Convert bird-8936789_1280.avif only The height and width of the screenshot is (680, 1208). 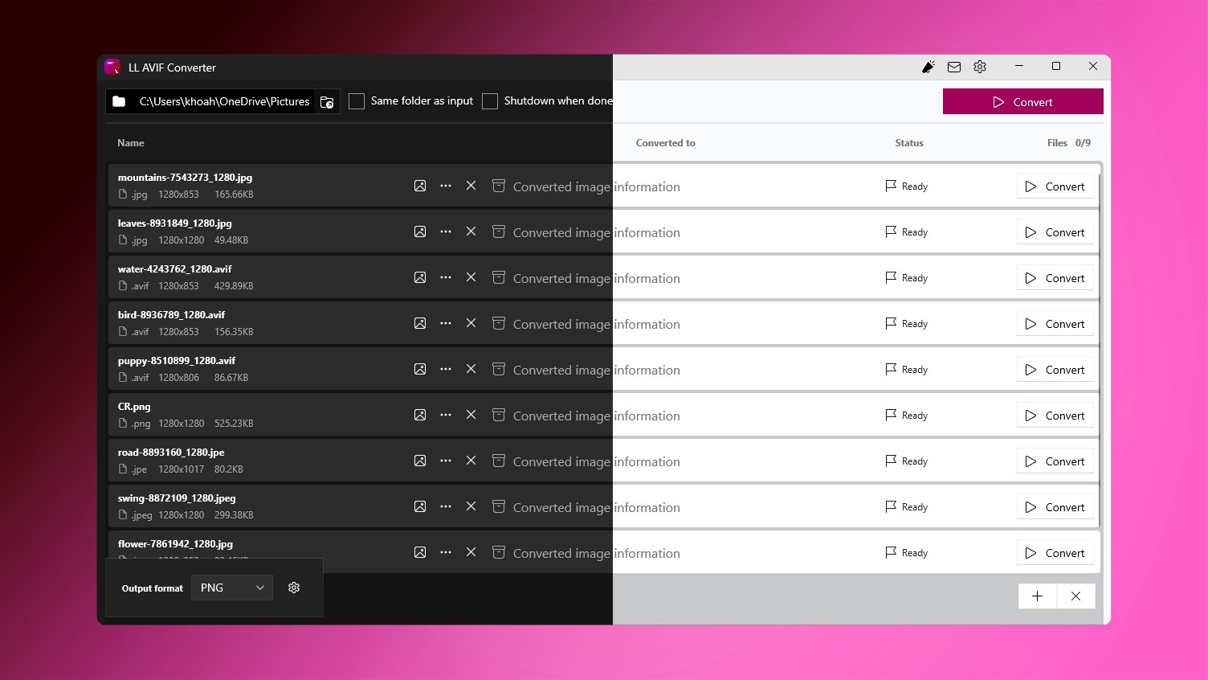(x=1055, y=324)
